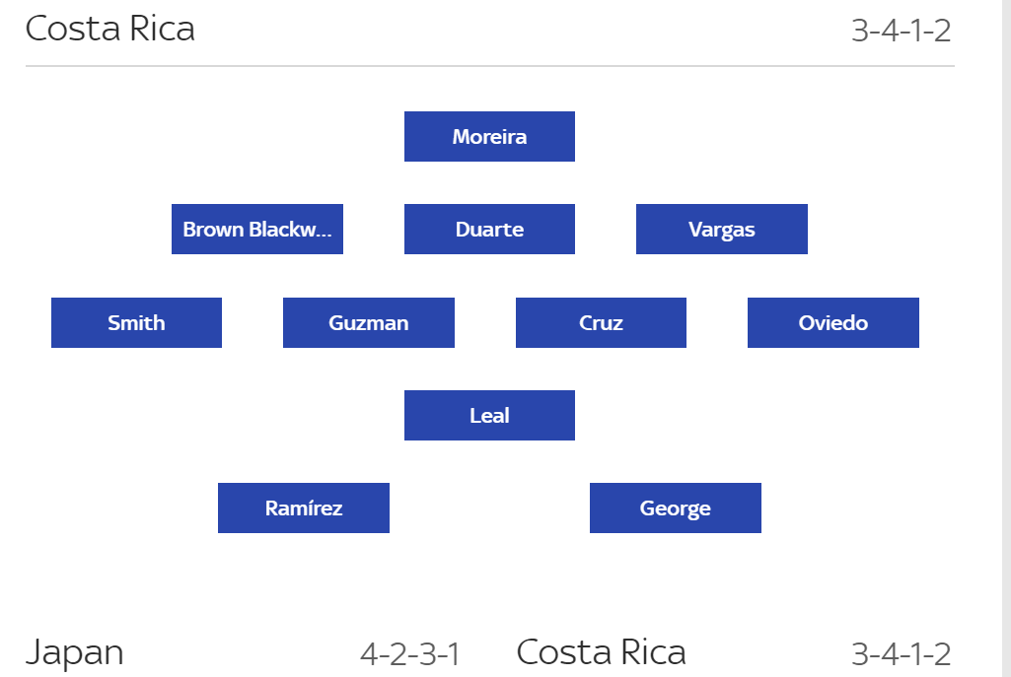Click the 3-4-1-2 label below the lineup
This screenshot has width=1011, height=677.
click(901, 654)
